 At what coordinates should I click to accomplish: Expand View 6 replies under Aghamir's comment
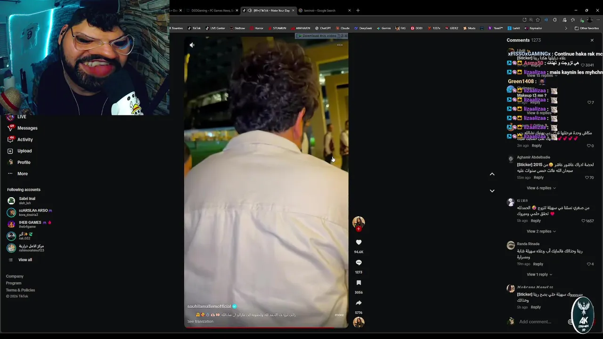[541, 188]
